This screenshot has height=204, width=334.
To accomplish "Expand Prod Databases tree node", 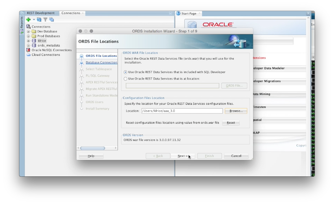I will [28, 36].
